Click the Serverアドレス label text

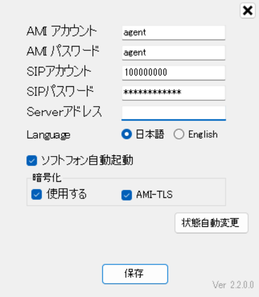click(x=64, y=112)
